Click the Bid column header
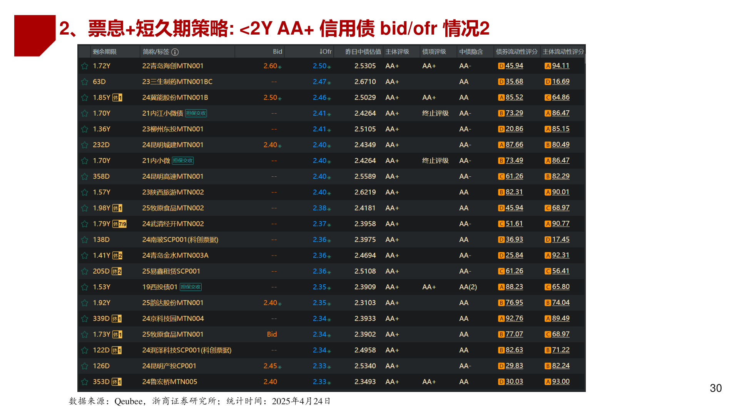The image size is (739, 415). point(277,51)
